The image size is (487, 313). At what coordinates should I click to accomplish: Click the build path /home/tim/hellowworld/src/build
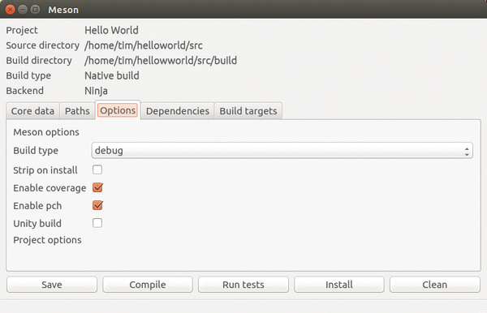[x=161, y=60]
